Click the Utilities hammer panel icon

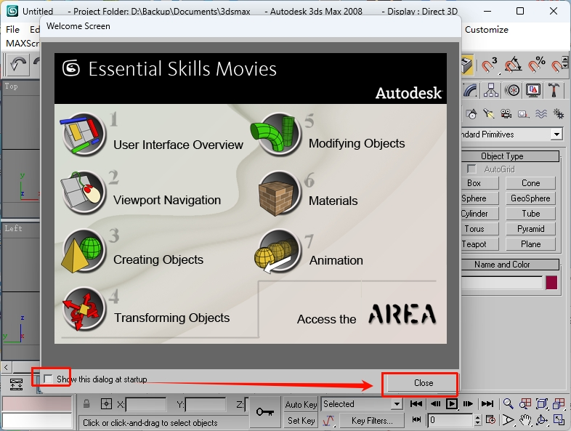[x=554, y=90]
